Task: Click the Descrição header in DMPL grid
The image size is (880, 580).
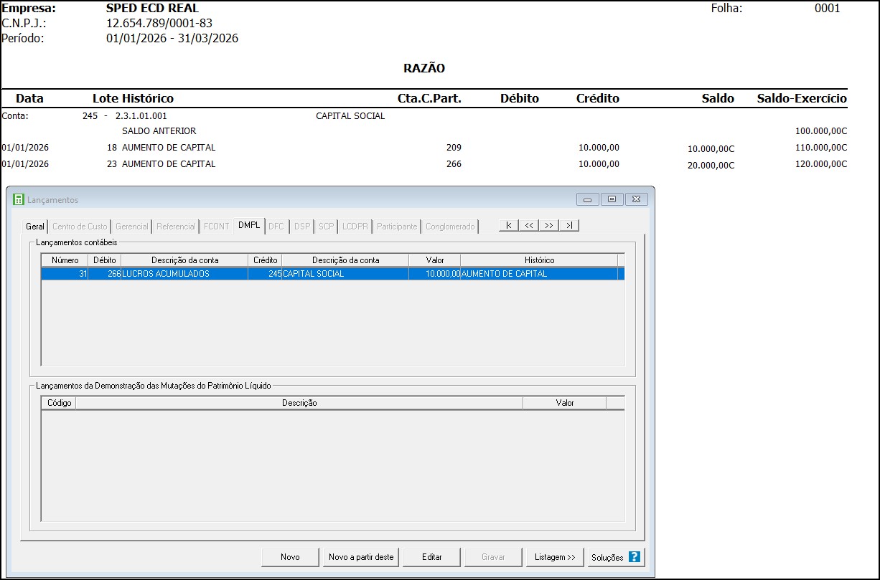Action: pyautogui.click(x=299, y=403)
